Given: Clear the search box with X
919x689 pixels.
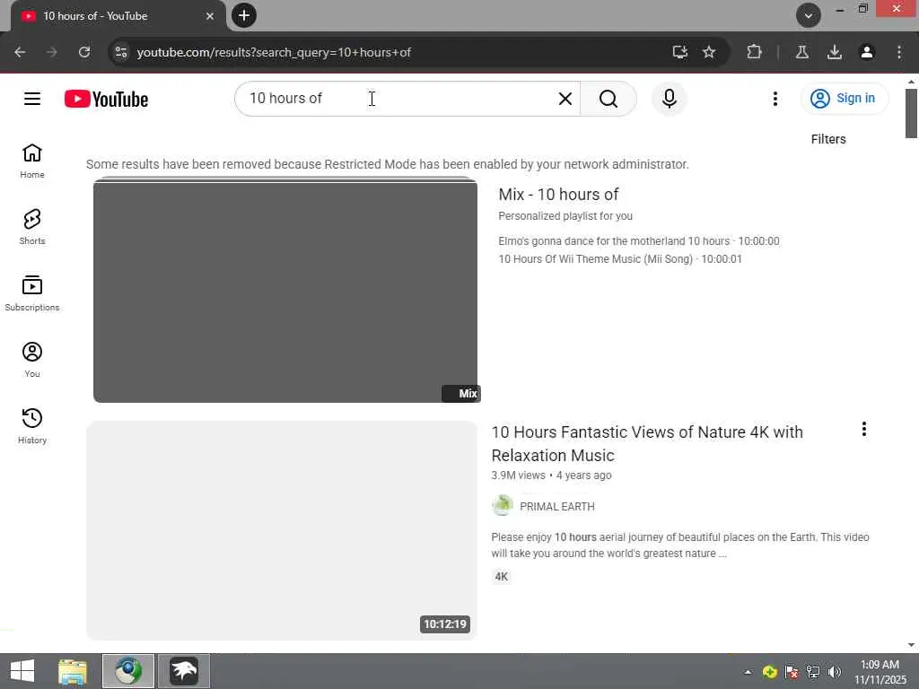Looking at the screenshot, I should tap(565, 99).
